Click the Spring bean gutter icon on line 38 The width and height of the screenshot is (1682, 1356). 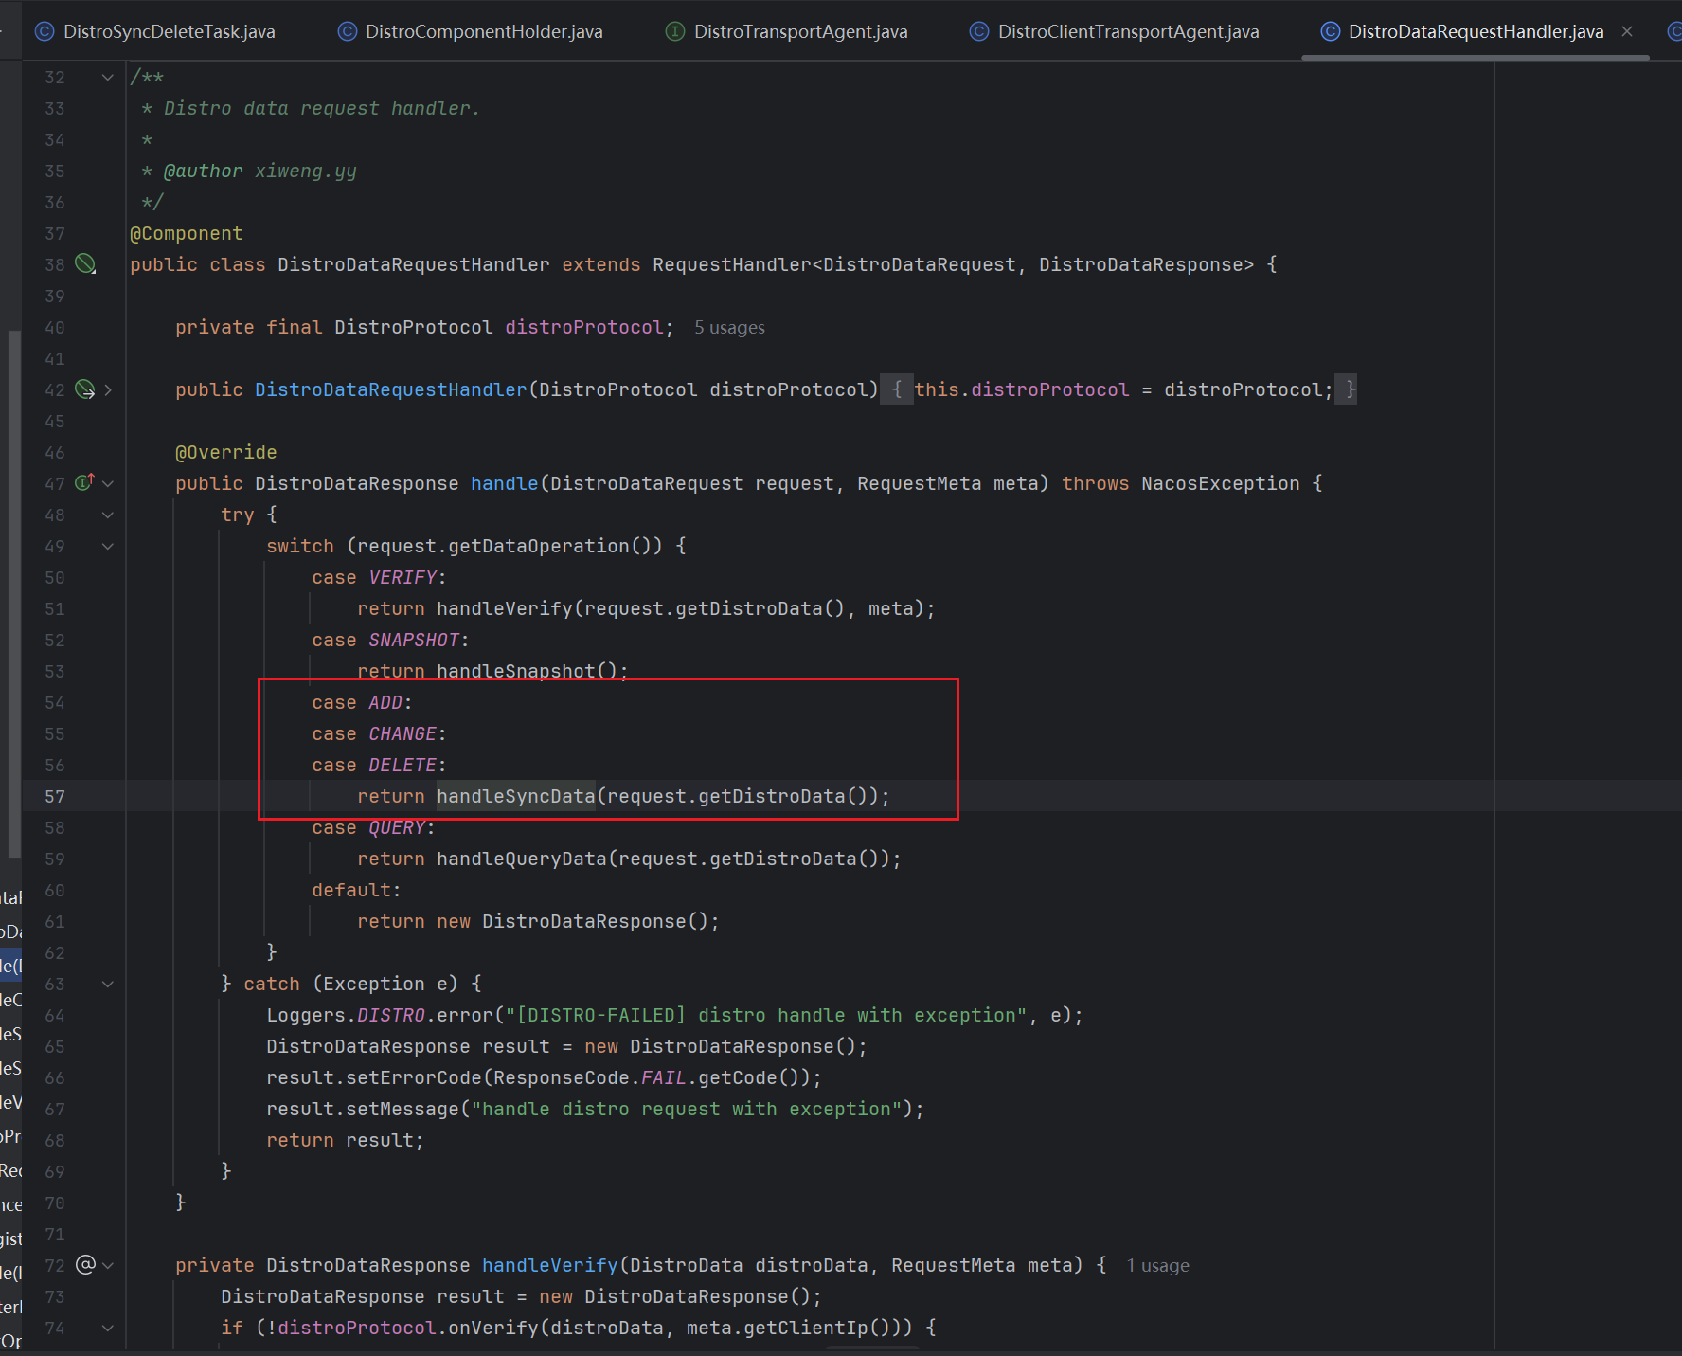coord(85,264)
